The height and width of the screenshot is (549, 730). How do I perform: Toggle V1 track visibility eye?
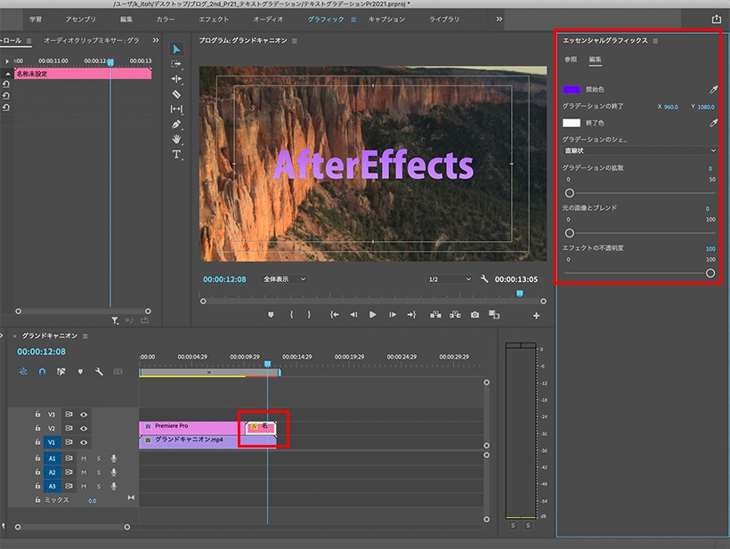point(84,442)
